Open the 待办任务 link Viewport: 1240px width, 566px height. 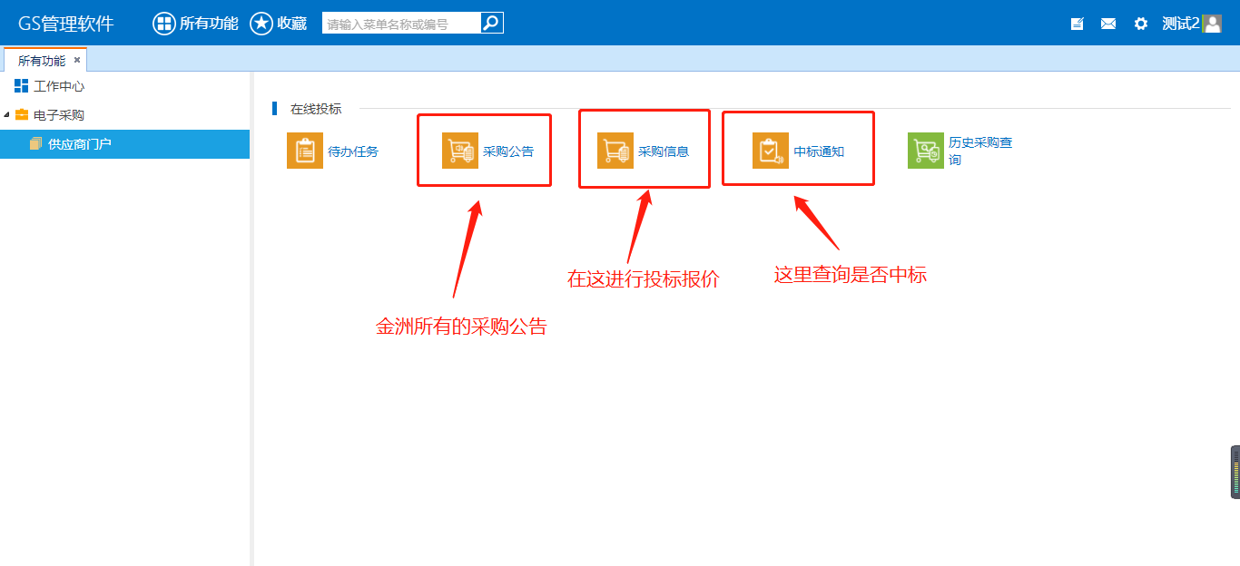[x=353, y=151]
